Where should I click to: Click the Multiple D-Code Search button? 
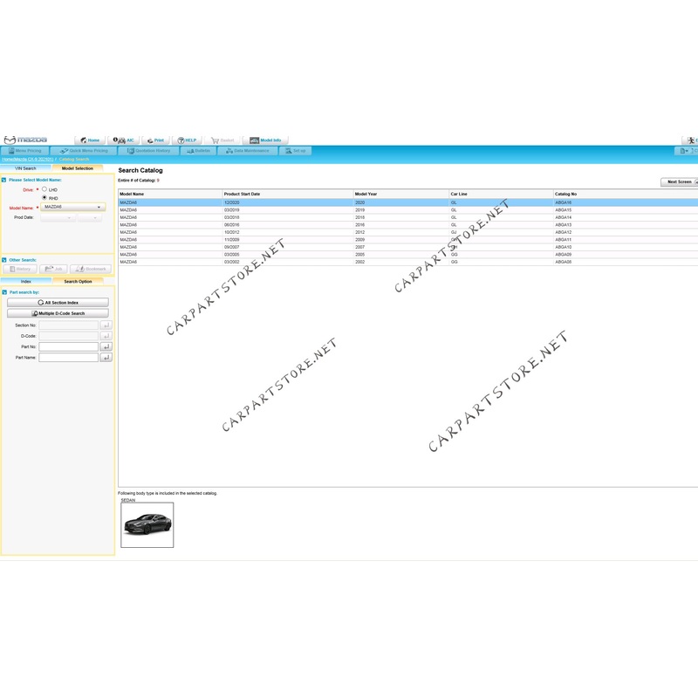[58, 313]
